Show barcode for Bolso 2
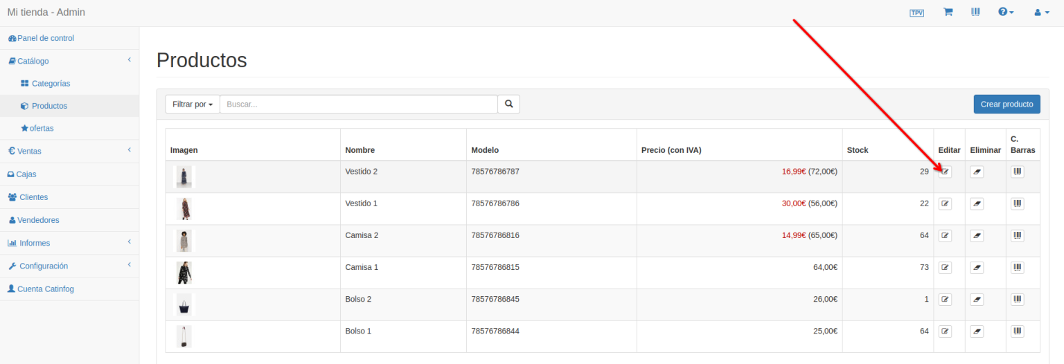The width and height of the screenshot is (1064, 364). 1017,299
